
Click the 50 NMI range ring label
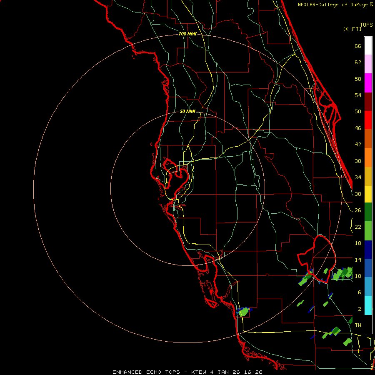(187, 111)
